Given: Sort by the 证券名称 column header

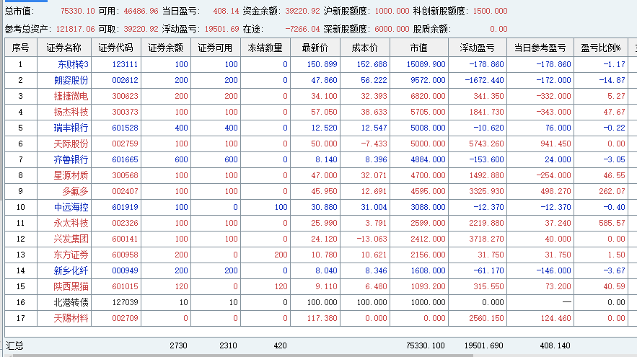Looking at the screenshot, I should (63, 48).
